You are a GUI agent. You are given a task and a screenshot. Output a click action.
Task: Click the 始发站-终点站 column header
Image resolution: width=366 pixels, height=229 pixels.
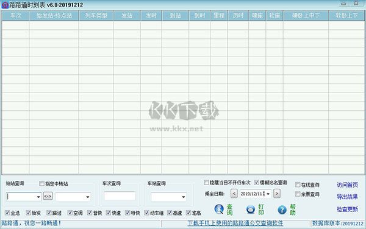(x=54, y=16)
